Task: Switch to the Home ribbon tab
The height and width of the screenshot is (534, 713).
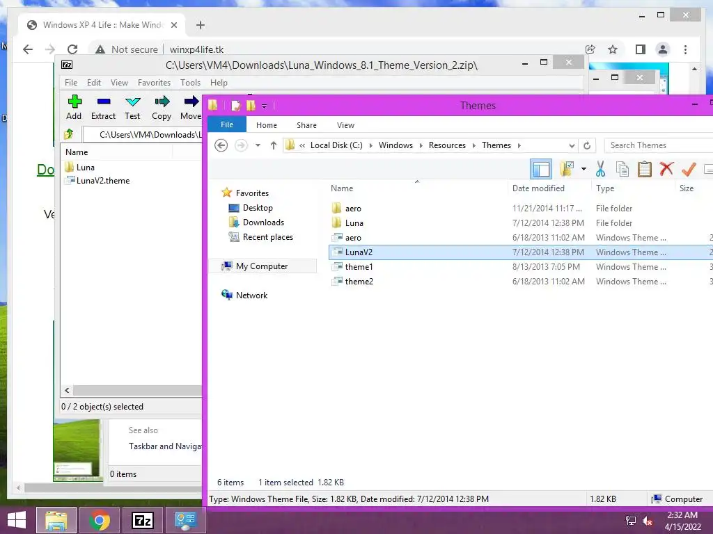Action: [x=267, y=125]
